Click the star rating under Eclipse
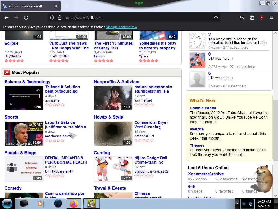The height and width of the screenshot is (209, 278). coord(14,61)
